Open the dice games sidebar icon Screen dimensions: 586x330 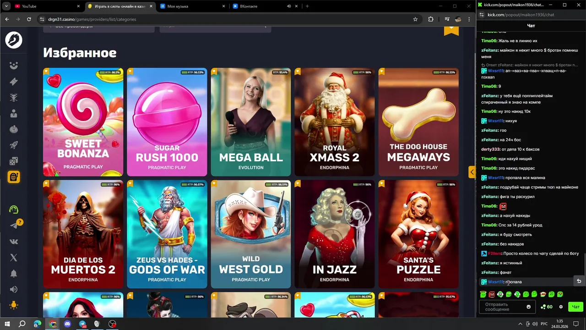(x=14, y=161)
